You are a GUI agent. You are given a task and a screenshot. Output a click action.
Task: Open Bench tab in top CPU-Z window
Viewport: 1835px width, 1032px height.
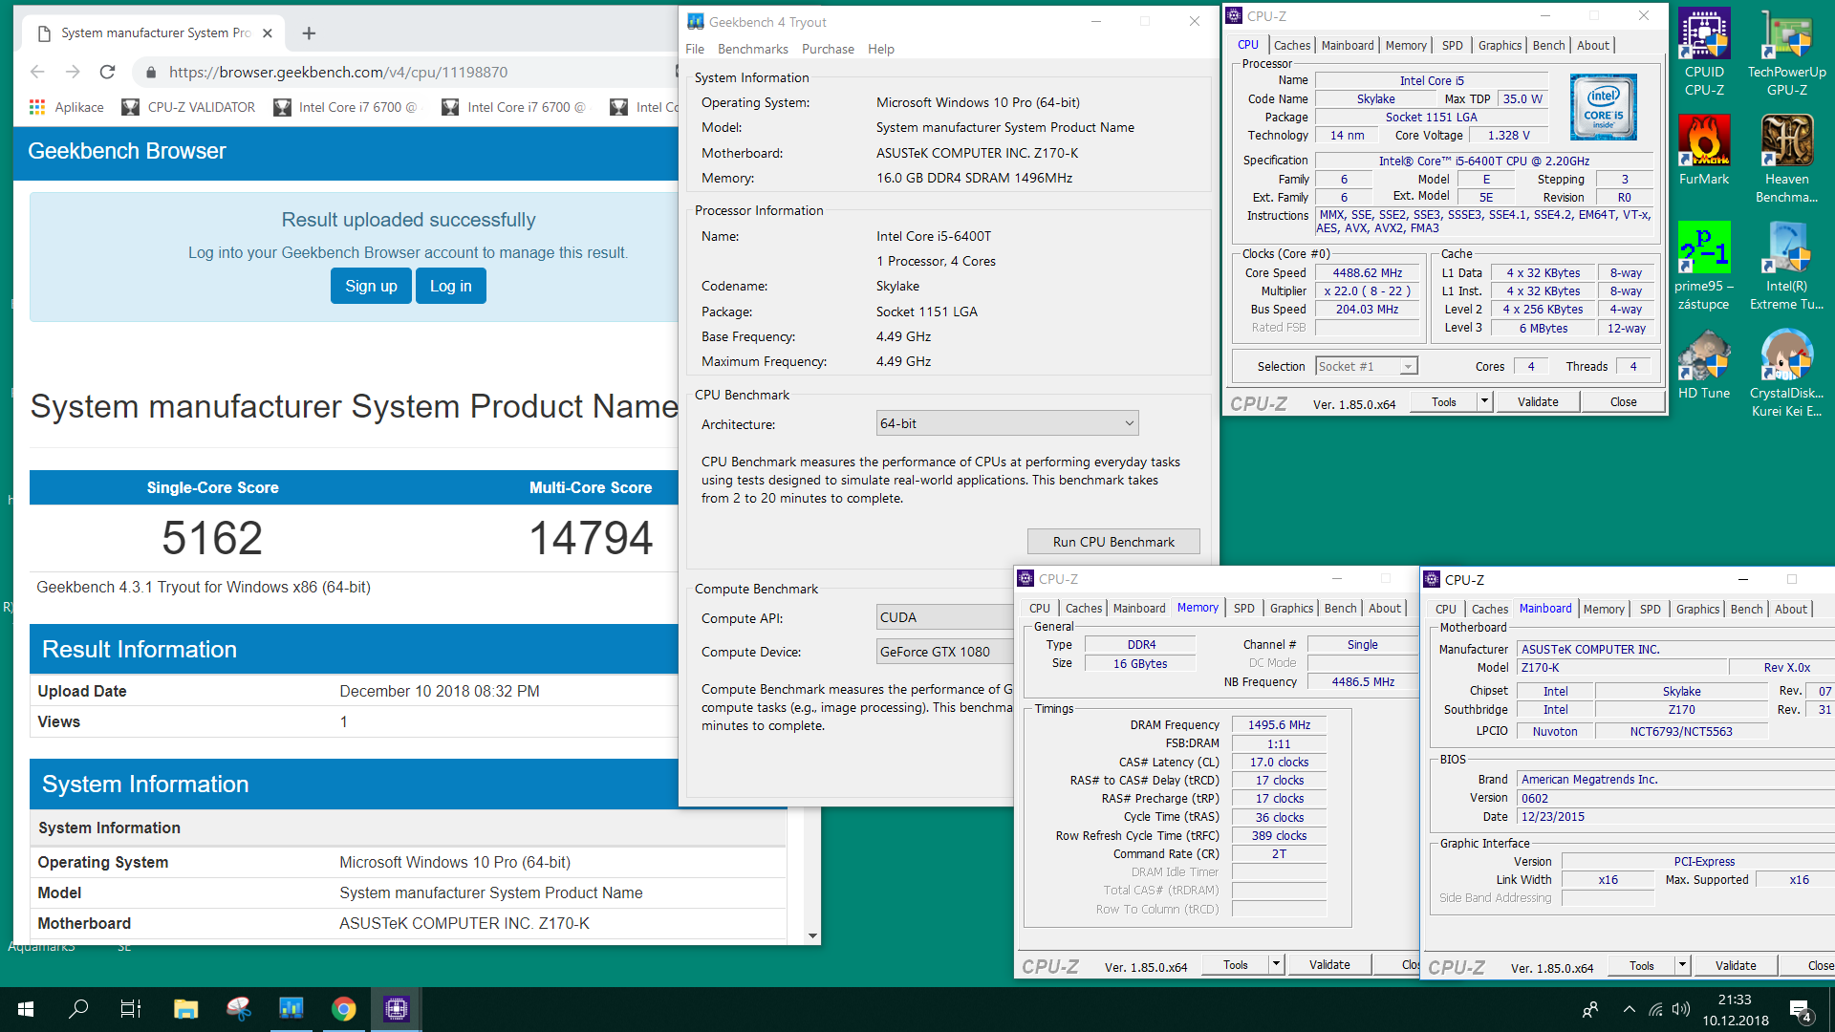pos(1548,45)
